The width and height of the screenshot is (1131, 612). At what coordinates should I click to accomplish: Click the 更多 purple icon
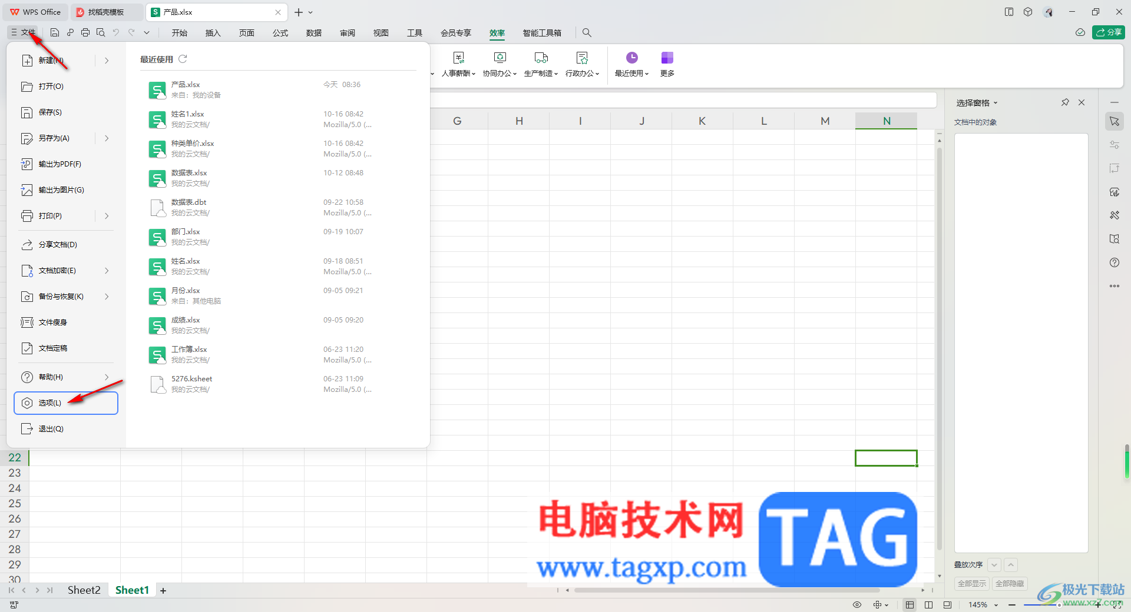667,58
